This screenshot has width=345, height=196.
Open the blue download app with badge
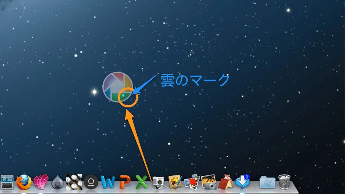point(243,182)
